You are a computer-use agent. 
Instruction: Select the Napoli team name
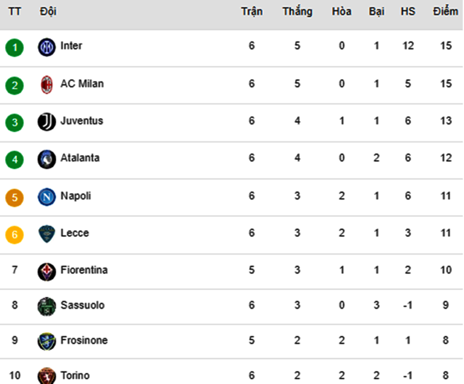pos(76,196)
